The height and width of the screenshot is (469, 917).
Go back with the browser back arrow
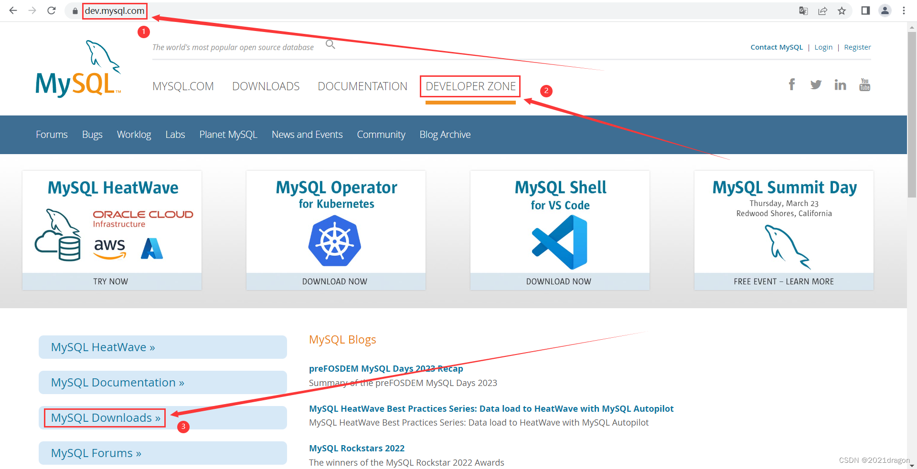pyautogui.click(x=13, y=10)
